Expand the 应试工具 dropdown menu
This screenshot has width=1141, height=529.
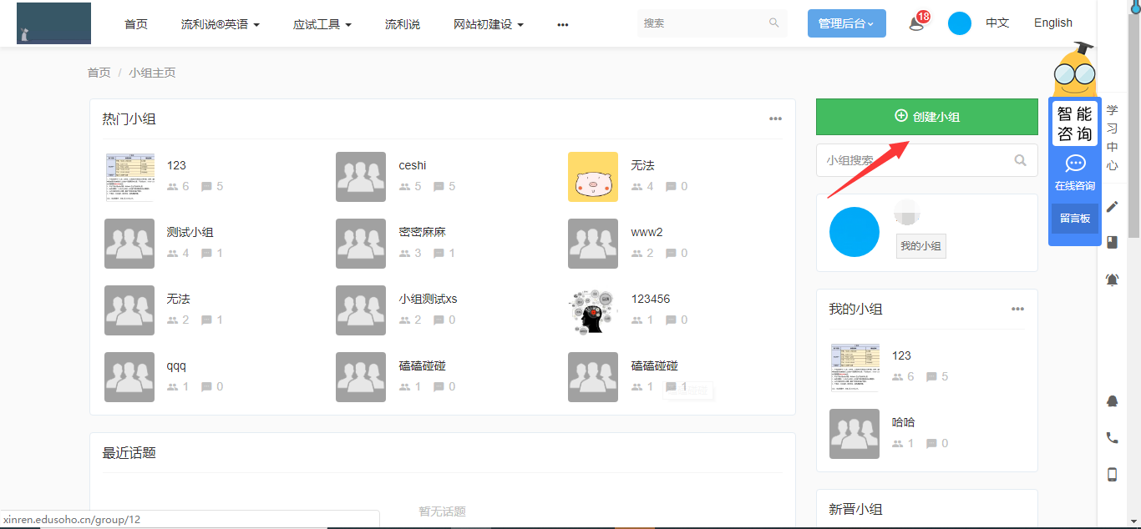click(322, 24)
